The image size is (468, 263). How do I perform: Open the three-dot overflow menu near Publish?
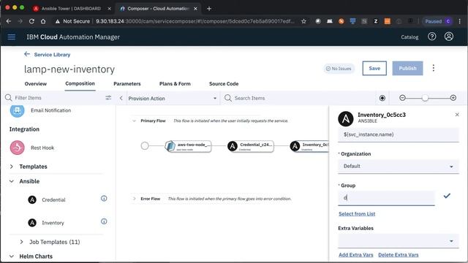point(434,68)
